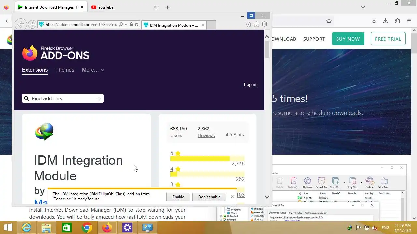Expand Firefox list all tabs chevron
Image resolution: width=417 pixels, height=234 pixels.
363,7
